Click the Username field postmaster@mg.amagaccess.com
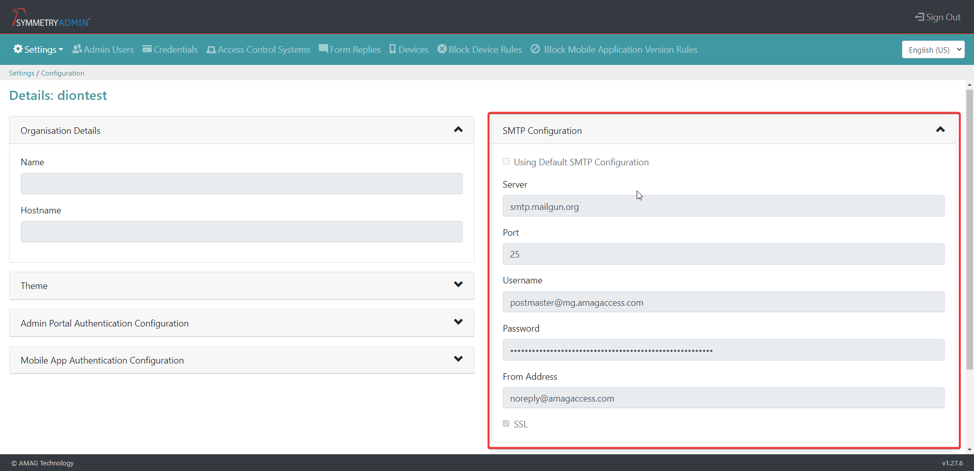The height and width of the screenshot is (471, 974). pyautogui.click(x=723, y=302)
